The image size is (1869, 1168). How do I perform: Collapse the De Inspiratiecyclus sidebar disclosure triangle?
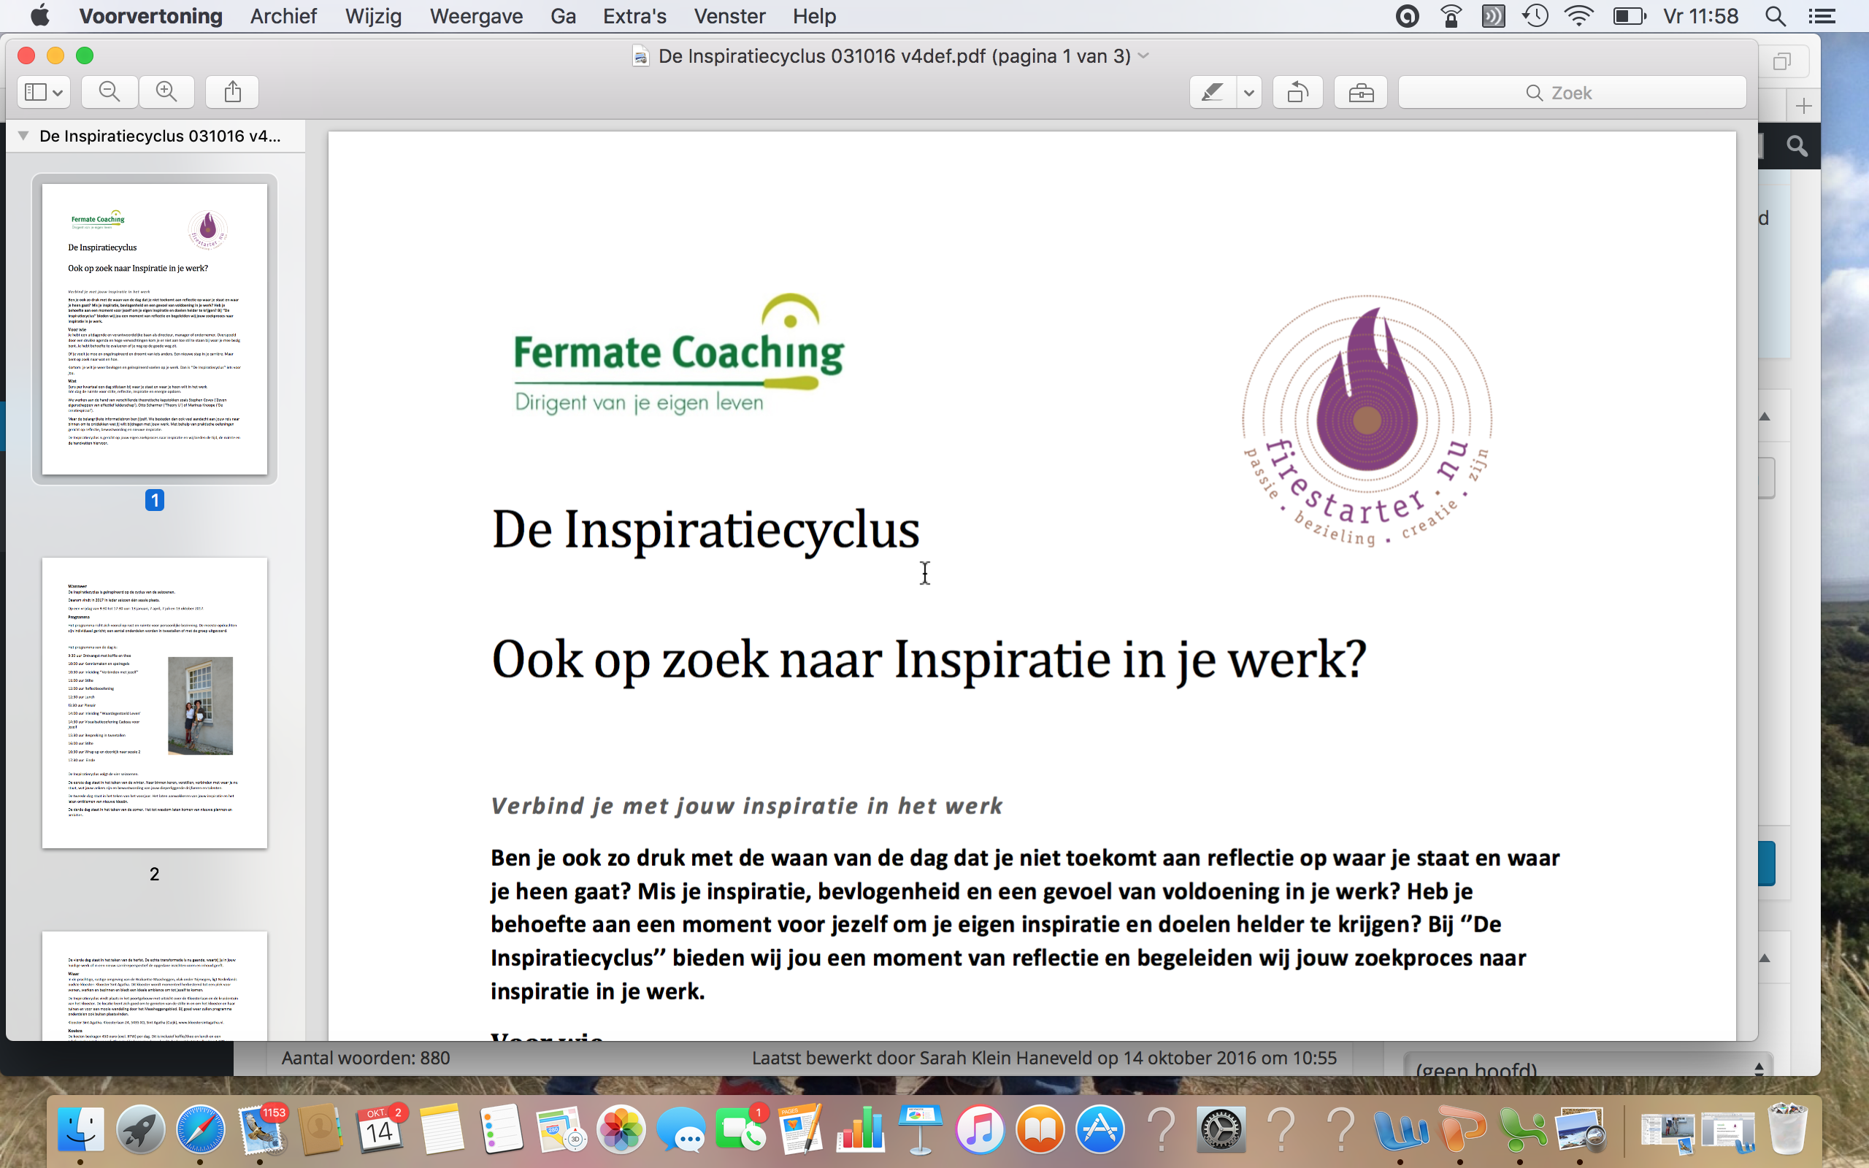23,136
